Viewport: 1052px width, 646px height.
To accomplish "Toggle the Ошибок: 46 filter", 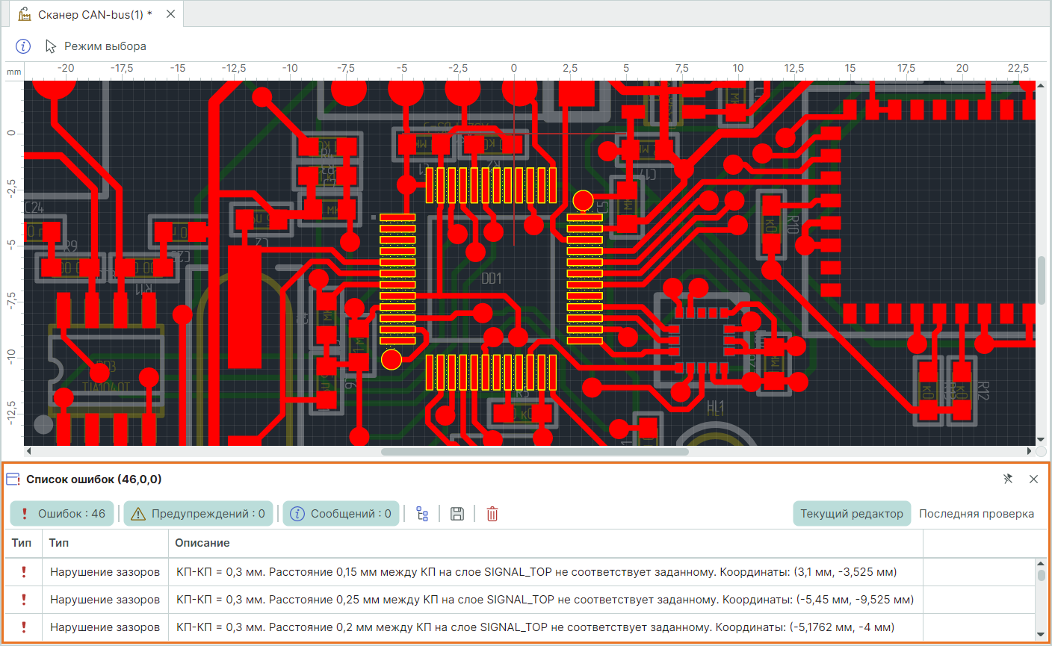I will pos(62,514).
